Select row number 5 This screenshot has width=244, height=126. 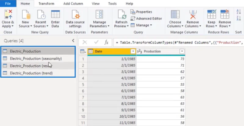click(83, 84)
